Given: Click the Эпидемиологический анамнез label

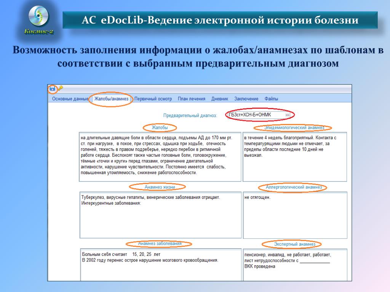Looking at the screenshot, I should 294,128.
